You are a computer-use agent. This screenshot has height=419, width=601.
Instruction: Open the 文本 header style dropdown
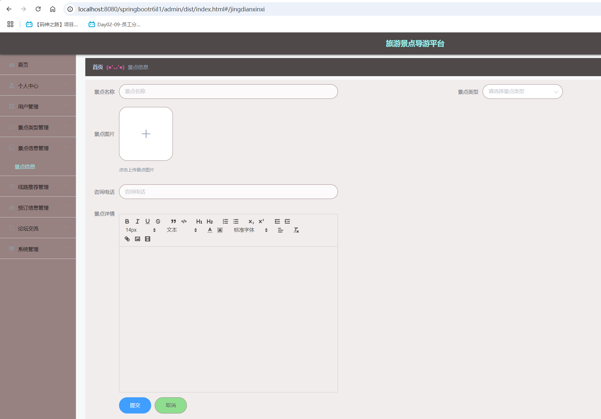(x=182, y=230)
